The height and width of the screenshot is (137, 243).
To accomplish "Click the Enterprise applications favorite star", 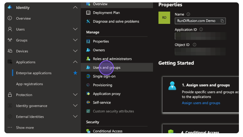I will tap(75, 73).
